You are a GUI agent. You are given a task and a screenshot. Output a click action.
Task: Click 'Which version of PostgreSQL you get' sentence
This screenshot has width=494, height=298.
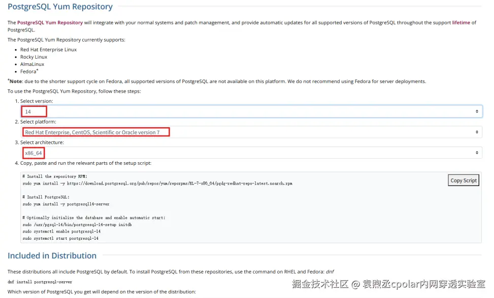pyautogui.click(x=102, y=292)
